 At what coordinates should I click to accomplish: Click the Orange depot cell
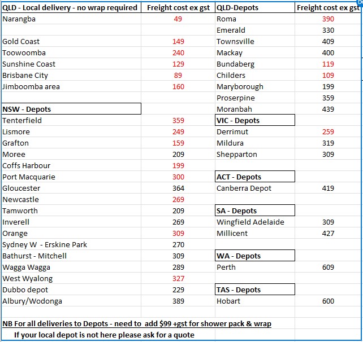(71, 234)
